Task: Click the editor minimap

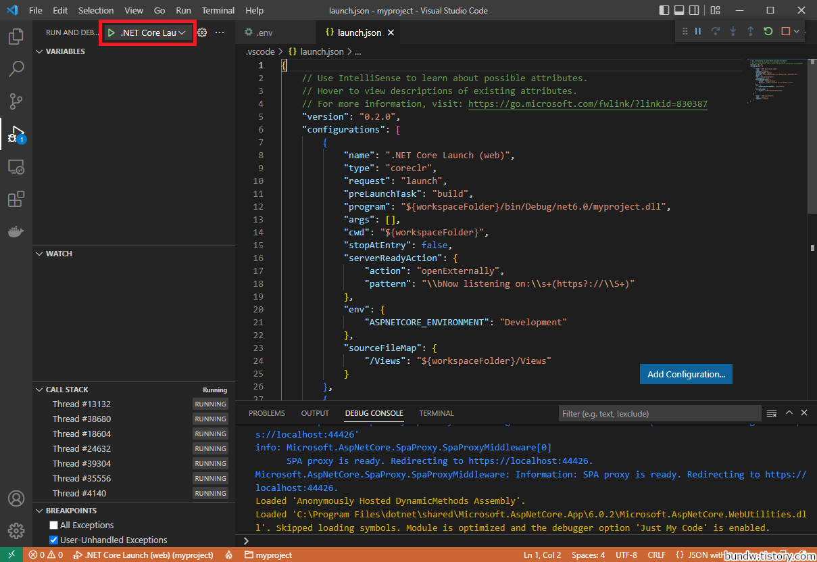Action: pyautogui.click(x=778, y=81)
